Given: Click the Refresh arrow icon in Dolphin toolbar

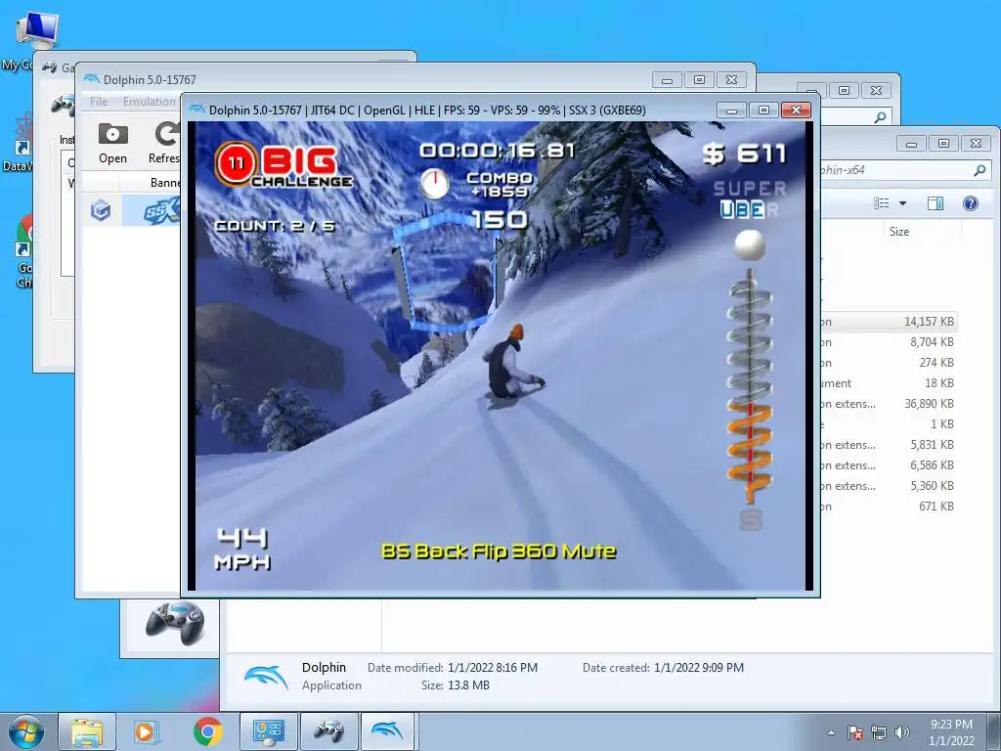Looking at the screenshot, I should pyautogui.click(x=167, y=134).
